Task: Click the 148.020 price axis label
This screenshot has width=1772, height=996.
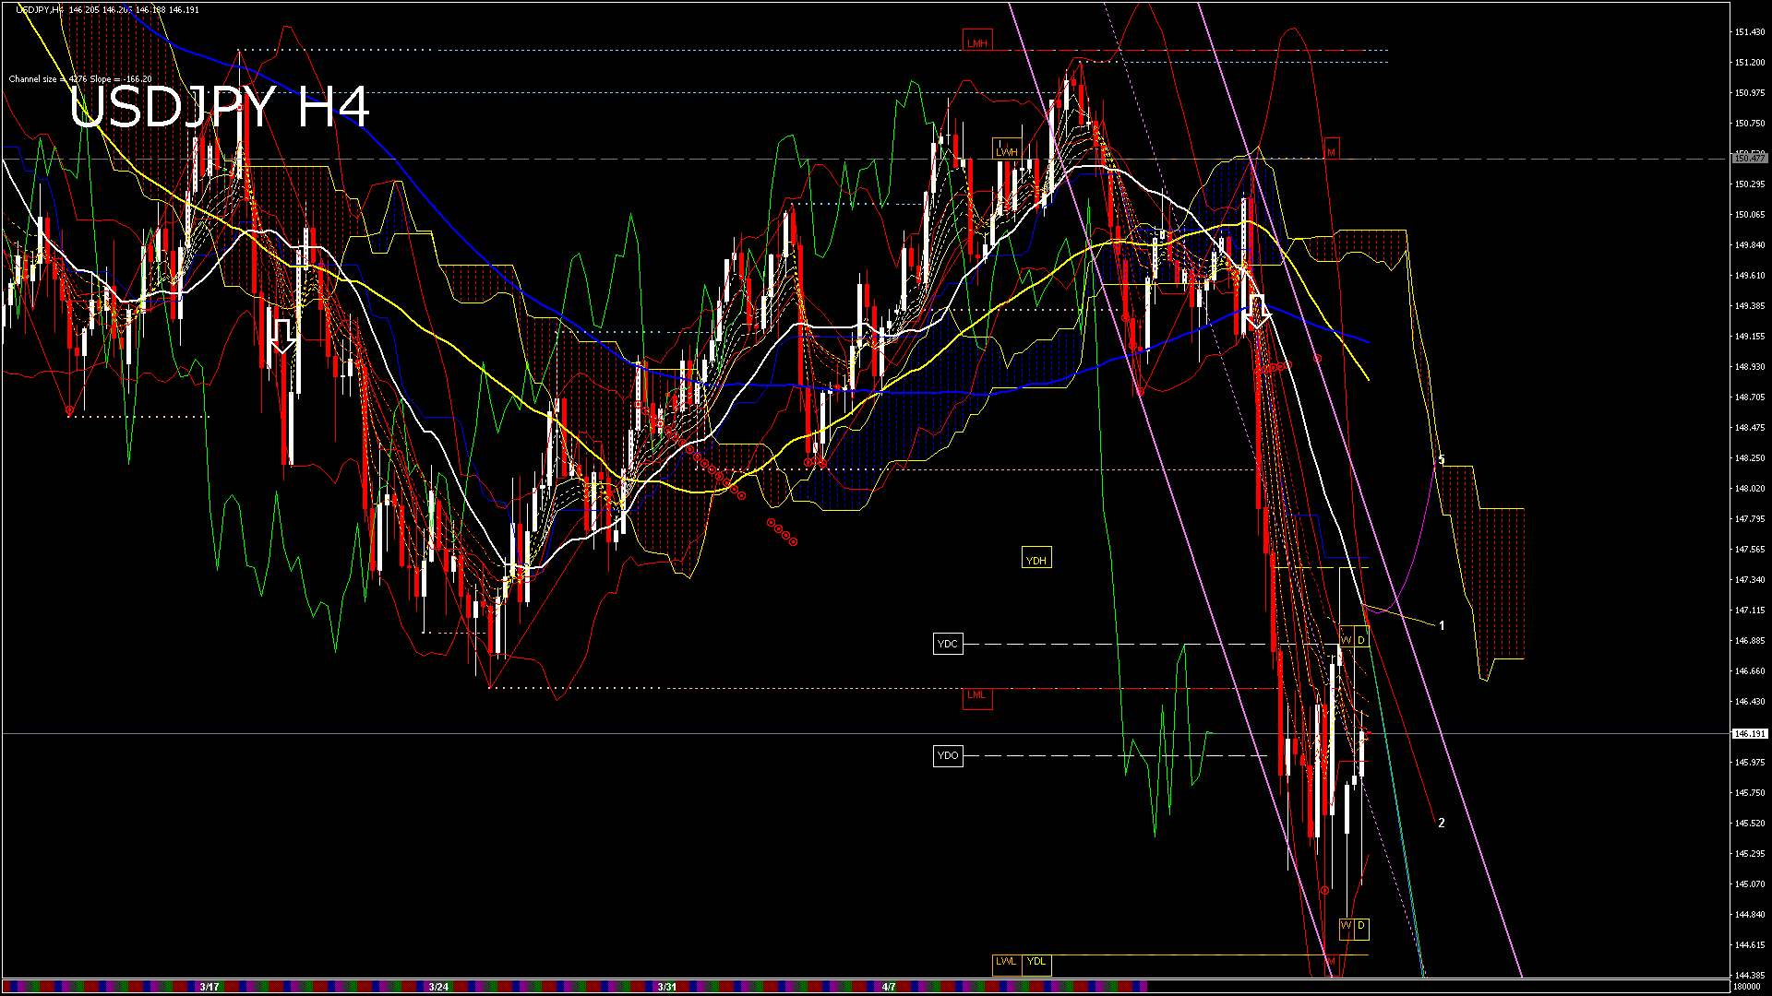Action: click(x=1749, y=489)
